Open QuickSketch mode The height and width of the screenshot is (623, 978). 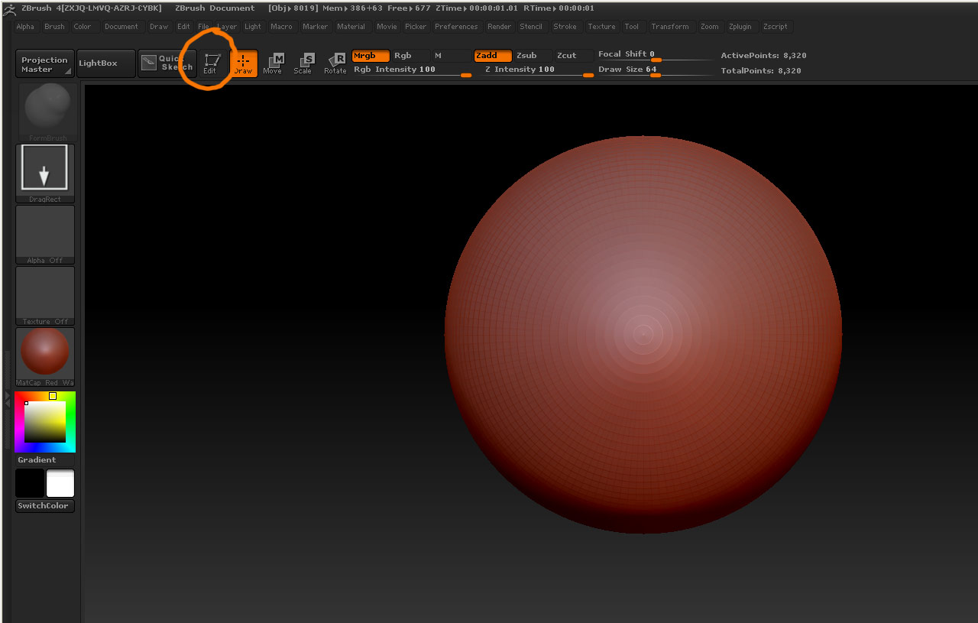[167, 63]
